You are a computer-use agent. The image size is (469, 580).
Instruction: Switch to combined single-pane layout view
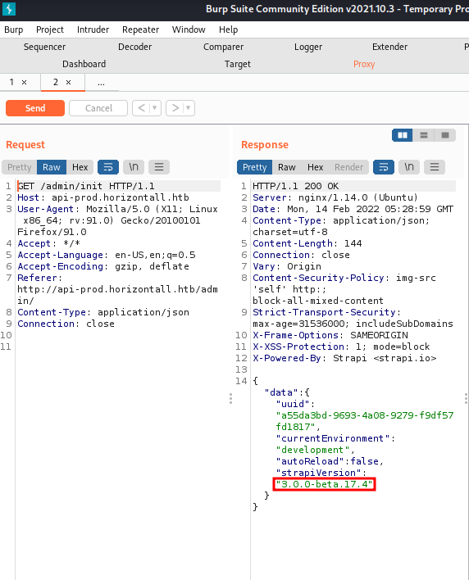pos(445,135)
